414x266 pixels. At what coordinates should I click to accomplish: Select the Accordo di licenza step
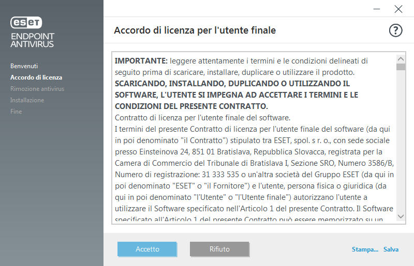[36, 77]
